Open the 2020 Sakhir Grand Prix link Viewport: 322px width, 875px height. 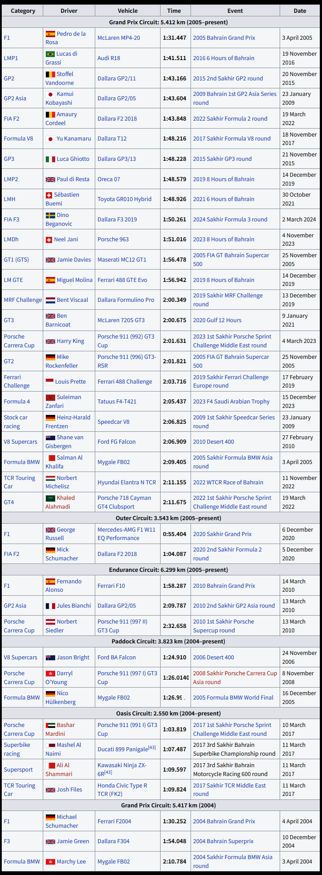pos(222,534)
